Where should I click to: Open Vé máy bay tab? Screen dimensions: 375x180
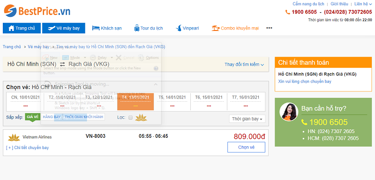(x=64, y=28)
